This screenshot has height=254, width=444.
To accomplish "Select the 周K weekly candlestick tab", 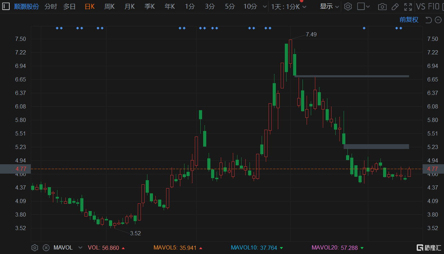I will click(109, 6).
